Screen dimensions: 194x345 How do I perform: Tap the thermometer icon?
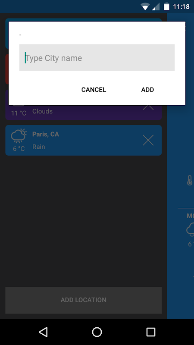tap(190, 180)
